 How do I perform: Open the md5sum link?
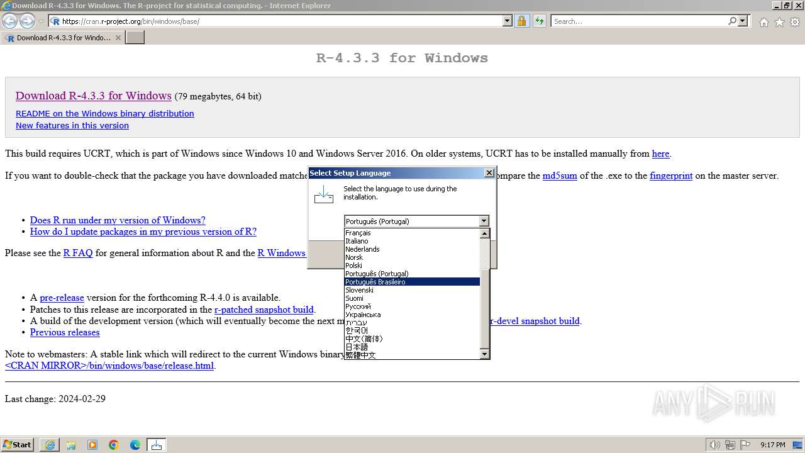point(560,176)
